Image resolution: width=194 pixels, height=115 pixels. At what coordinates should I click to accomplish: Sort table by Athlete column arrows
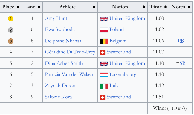pyautogui.click(x=94, y=7)
